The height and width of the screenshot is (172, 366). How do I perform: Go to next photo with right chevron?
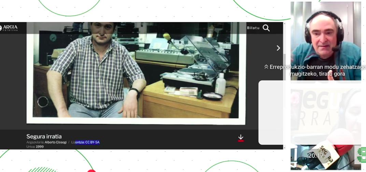coord(278,48)
